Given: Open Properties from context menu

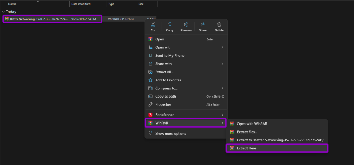Looking at the screenshot, I should [x=186, y=104].
